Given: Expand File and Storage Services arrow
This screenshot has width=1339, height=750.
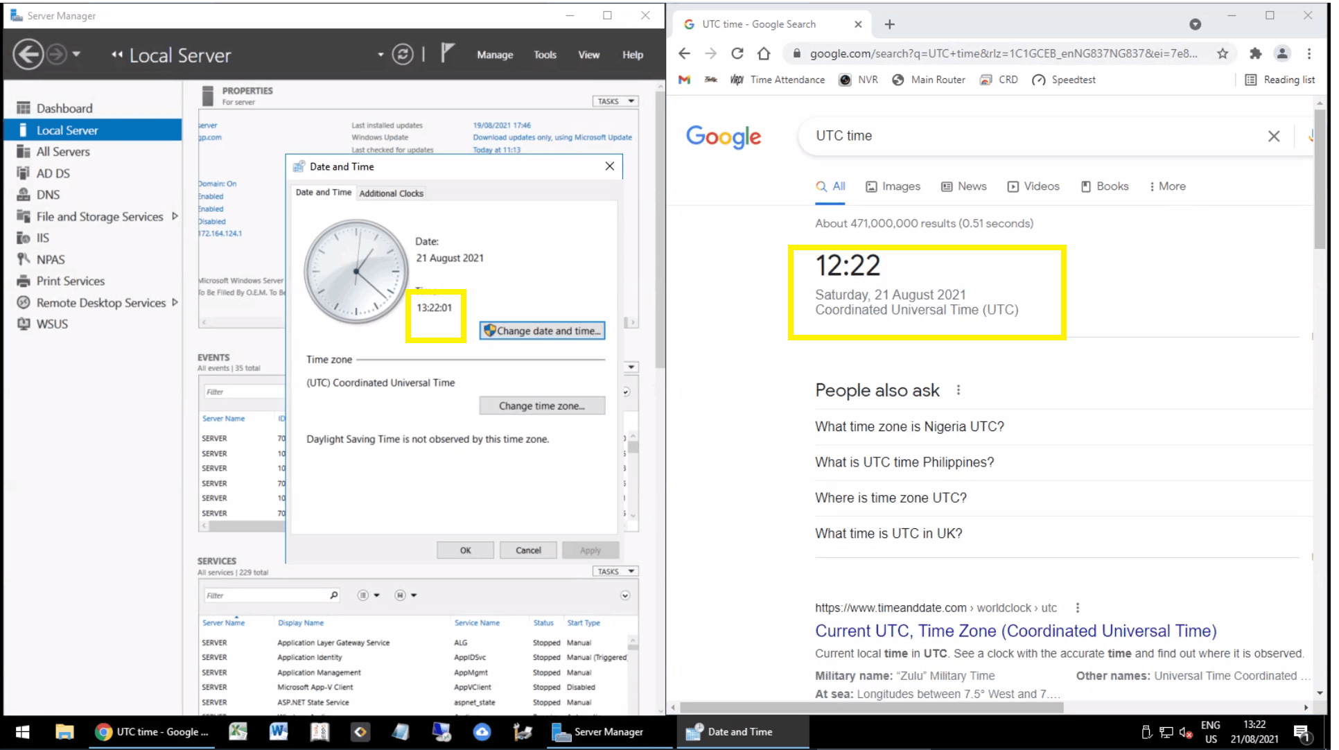Looking at the screenshot, I should (x=175, y=216).
